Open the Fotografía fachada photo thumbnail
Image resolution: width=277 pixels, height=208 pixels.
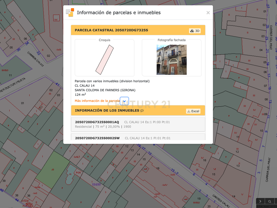(x=172, y=60)
